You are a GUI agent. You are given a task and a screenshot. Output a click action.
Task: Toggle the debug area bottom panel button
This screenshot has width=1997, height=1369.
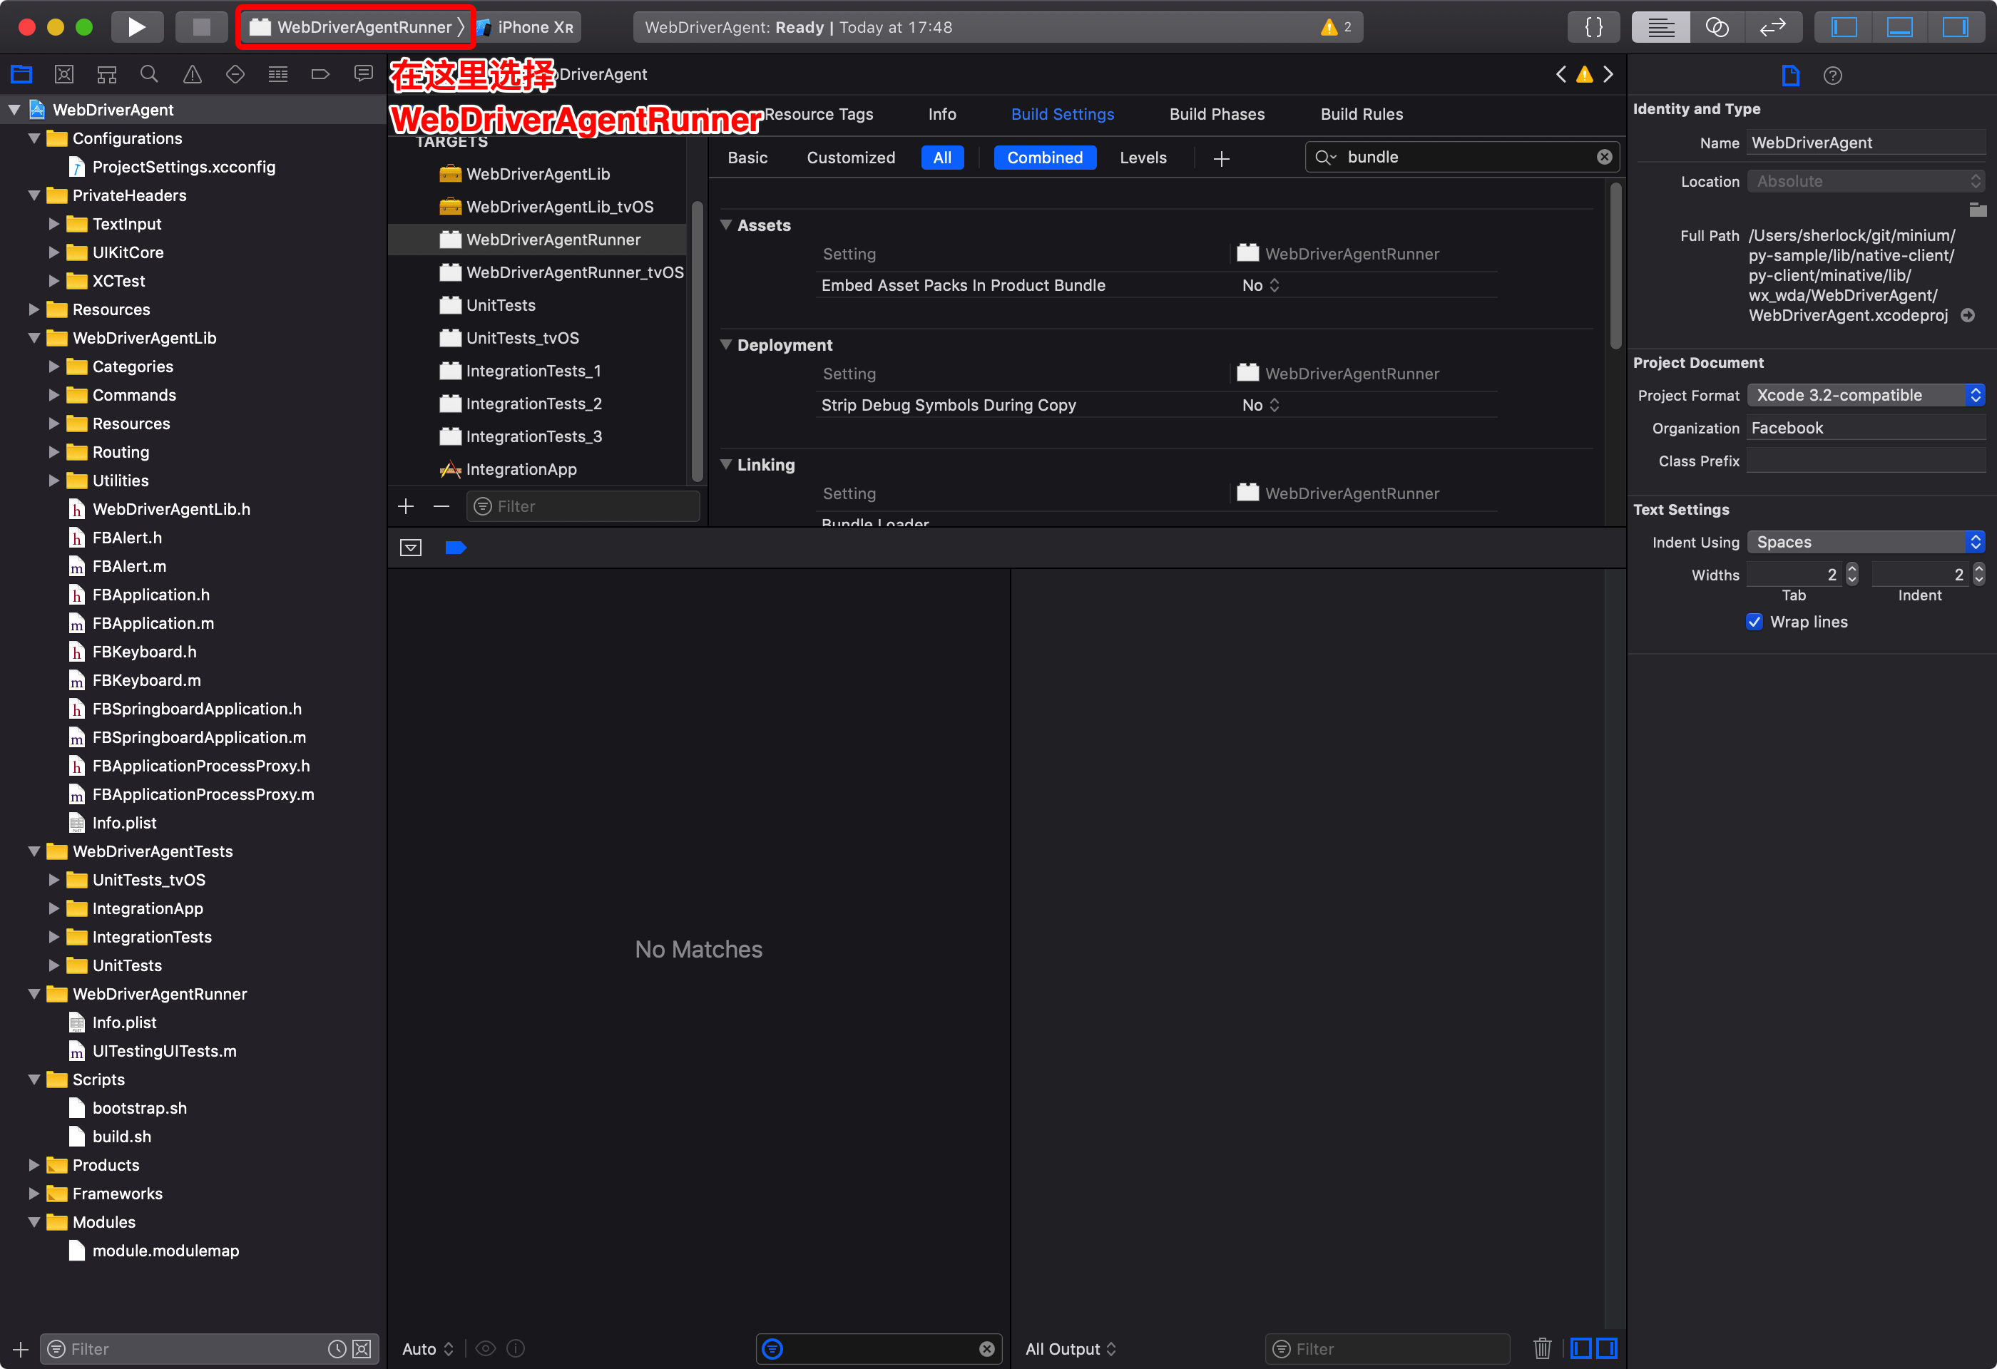pyautogui.click(x=1899, y=26)
